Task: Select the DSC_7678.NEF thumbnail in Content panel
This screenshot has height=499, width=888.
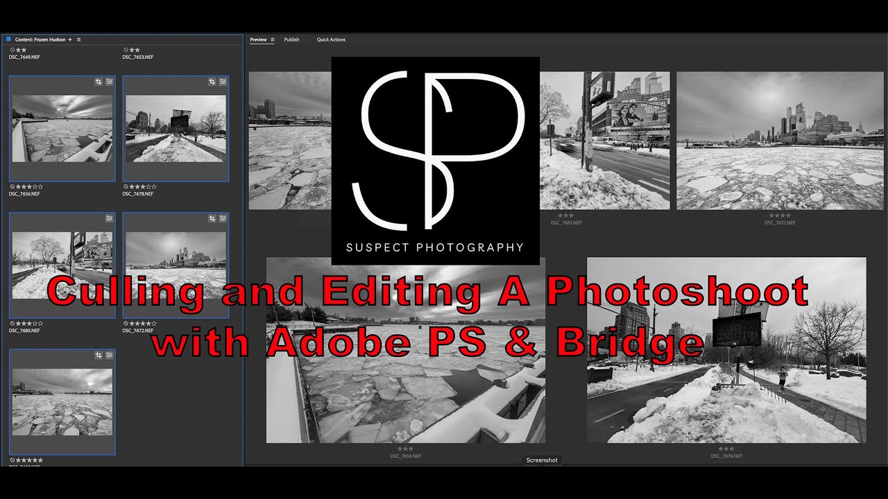Action: pos(176,129)
